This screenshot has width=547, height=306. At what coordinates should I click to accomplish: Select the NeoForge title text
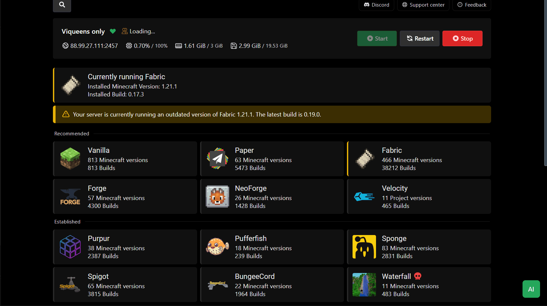click(251, 188)
